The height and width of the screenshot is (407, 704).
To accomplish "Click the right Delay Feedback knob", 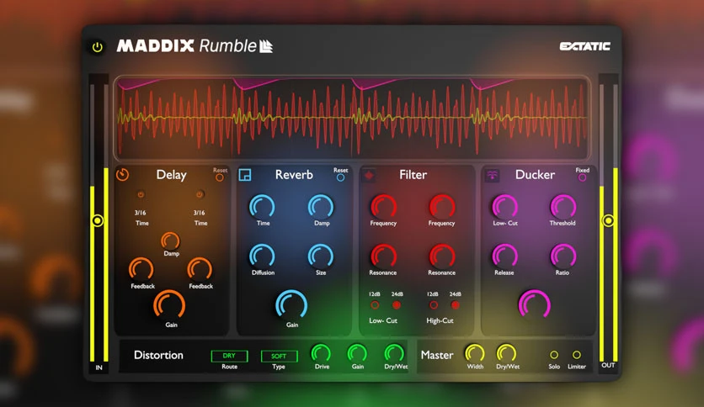I will [200, 269].
